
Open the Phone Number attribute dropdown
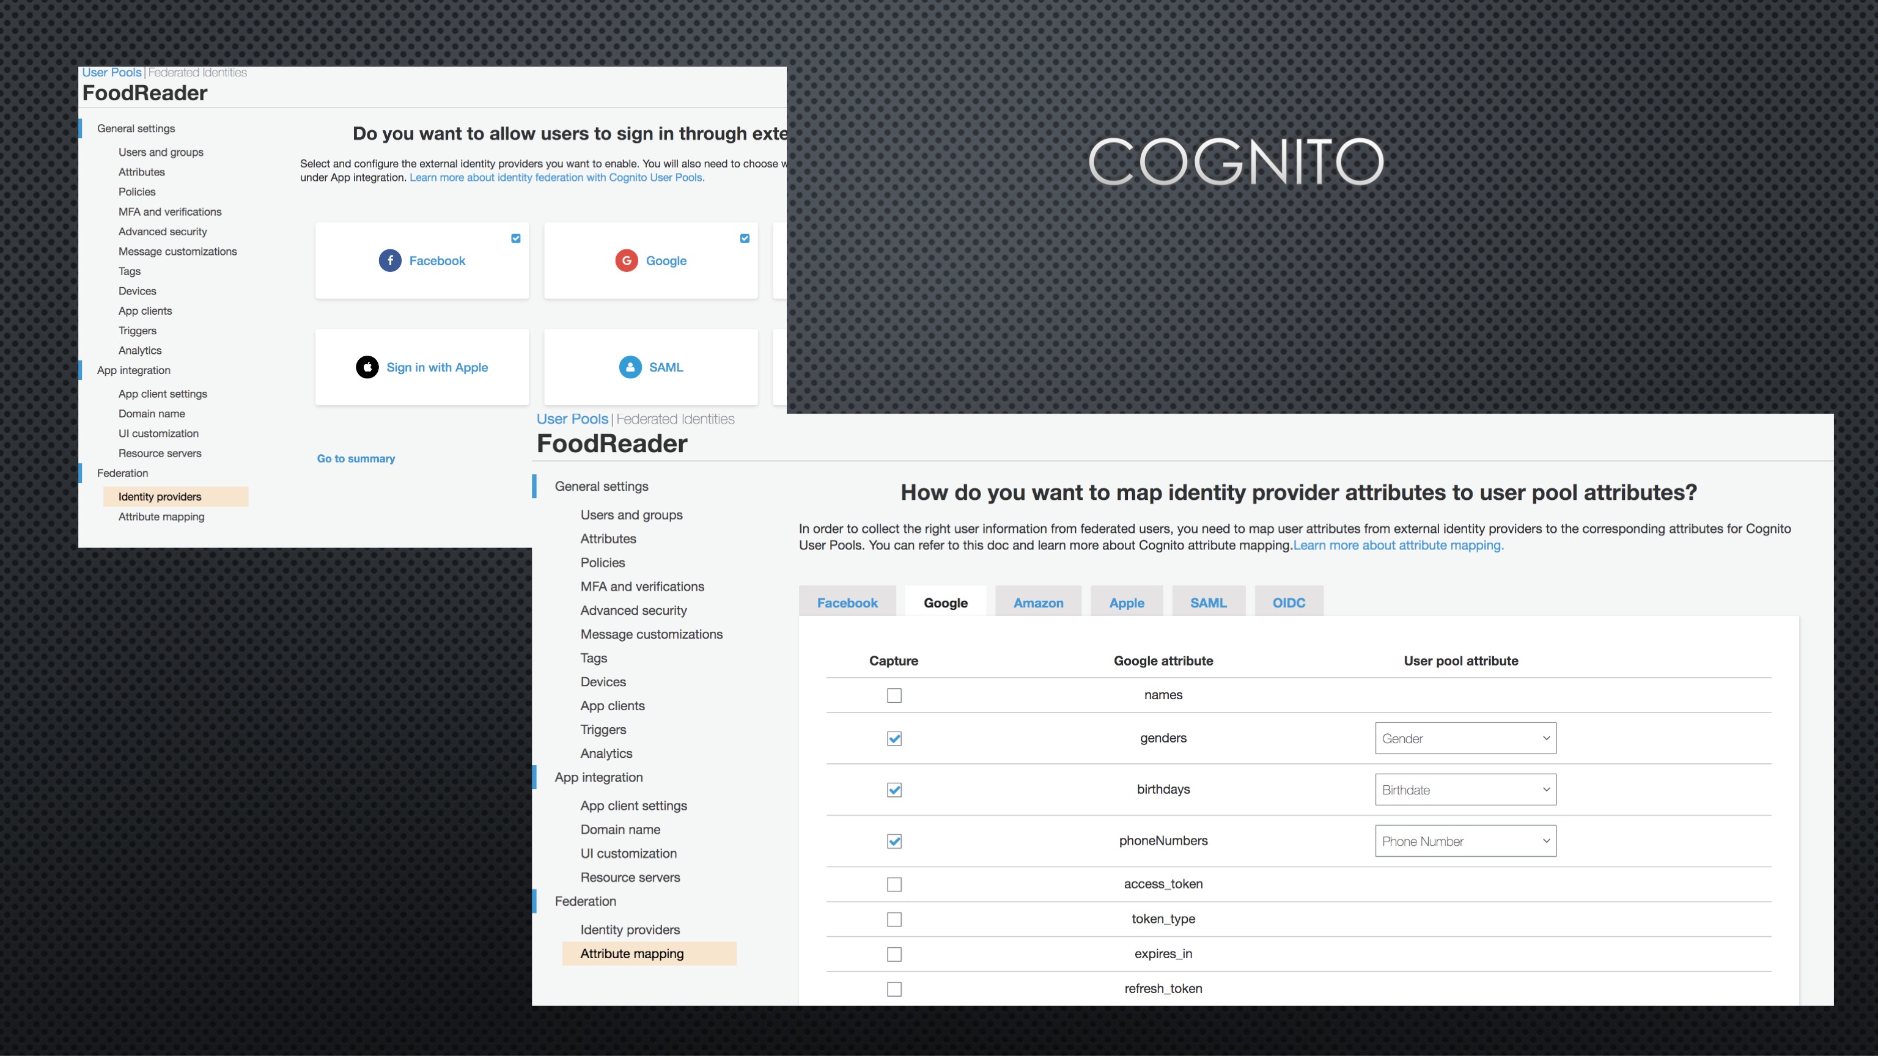1465,841
